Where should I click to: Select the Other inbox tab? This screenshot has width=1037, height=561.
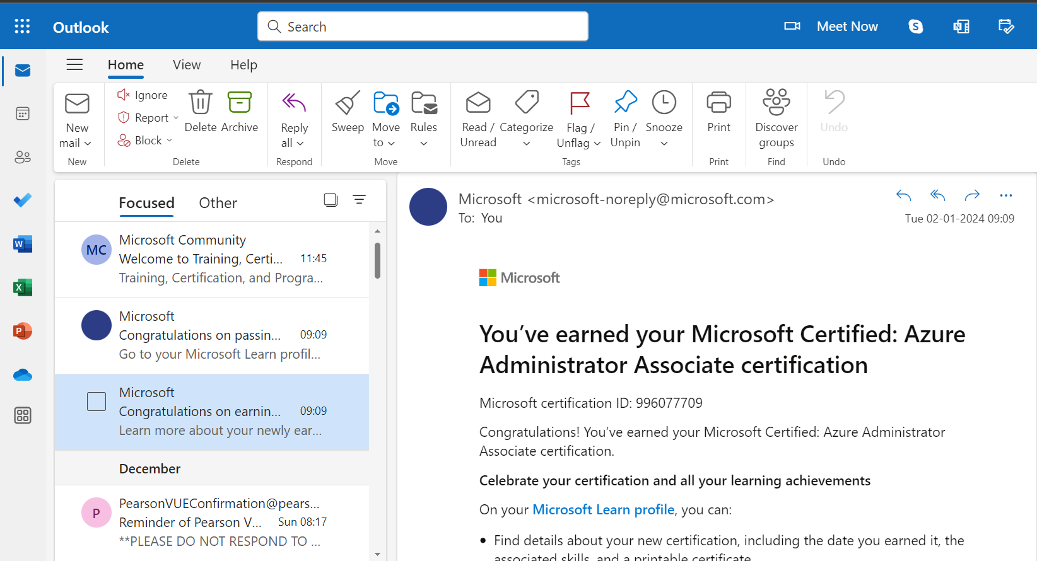tap(218, 203)
